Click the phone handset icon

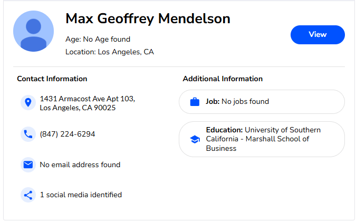28,134
